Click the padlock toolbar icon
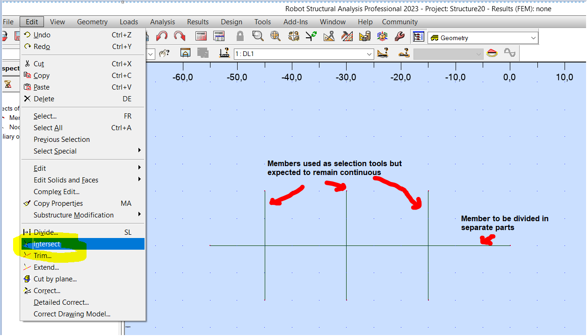Viewport: 587px width, 336px height. point(241,35)
